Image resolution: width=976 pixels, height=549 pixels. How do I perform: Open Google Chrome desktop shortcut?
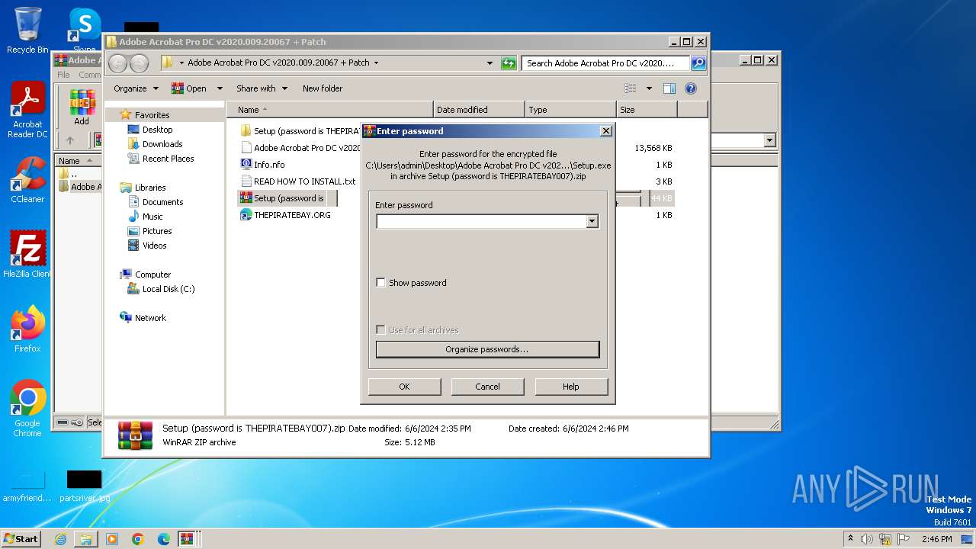pyautogui.click(x=27, y=409)
